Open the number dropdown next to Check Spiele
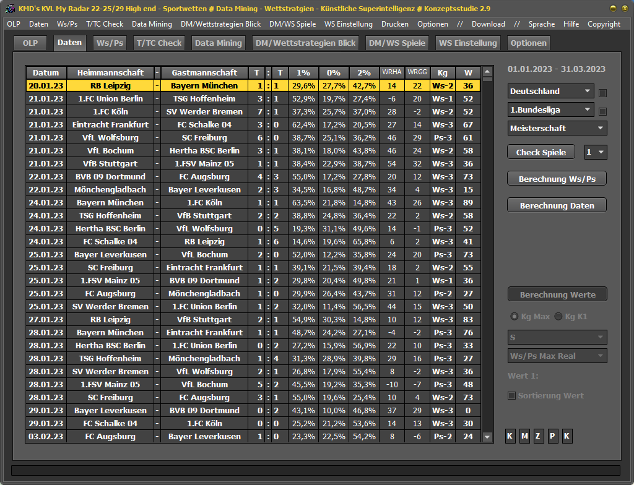The height and width of the screenshot is (485, 634). [596, 152]
